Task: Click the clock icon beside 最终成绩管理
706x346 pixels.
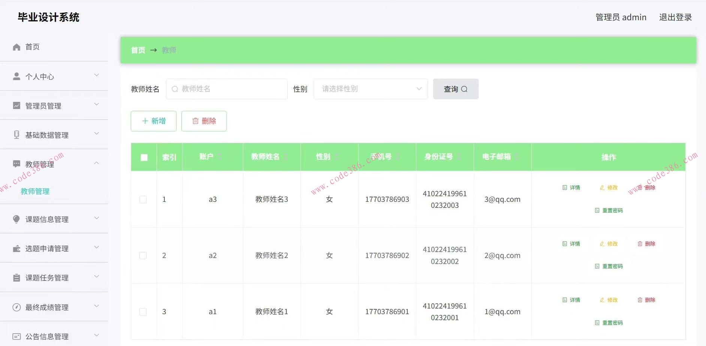Action: click(16, 307)
